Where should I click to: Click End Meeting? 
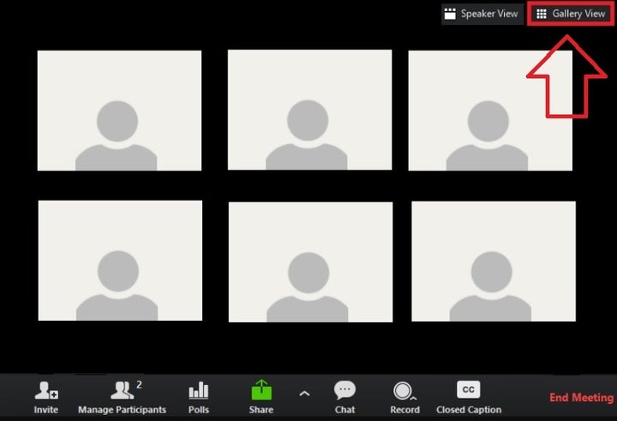point(582,398)
